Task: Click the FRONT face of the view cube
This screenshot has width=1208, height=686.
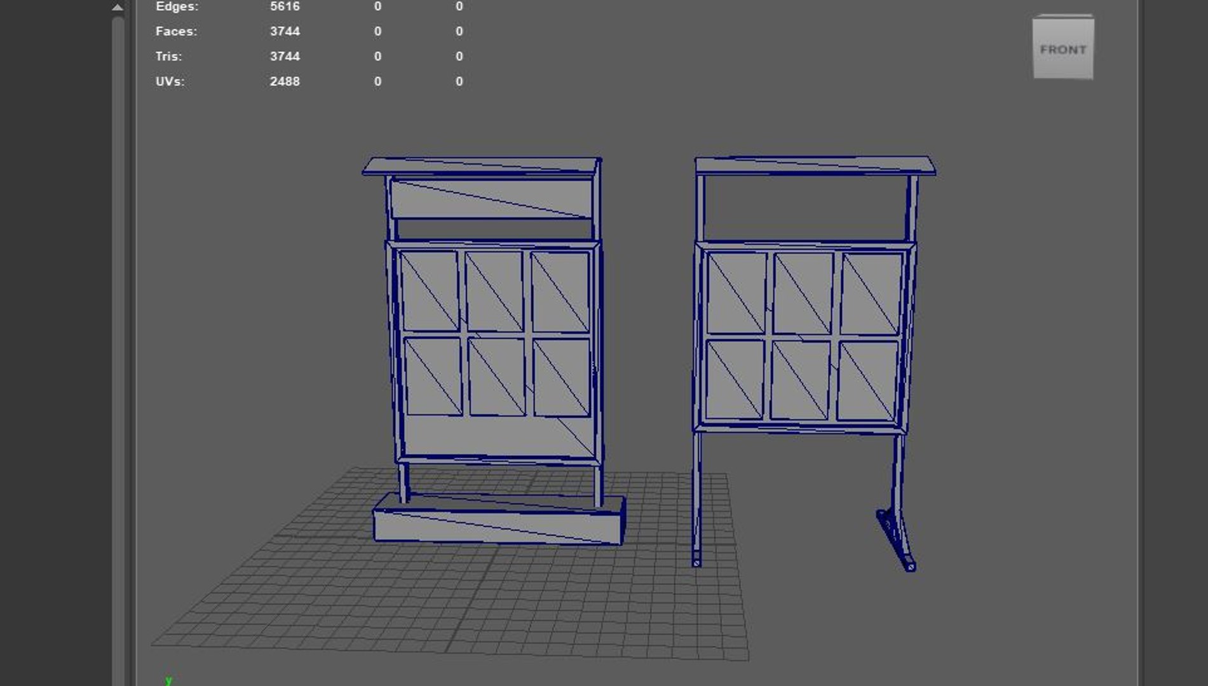Action: [x=1063, y=50]
